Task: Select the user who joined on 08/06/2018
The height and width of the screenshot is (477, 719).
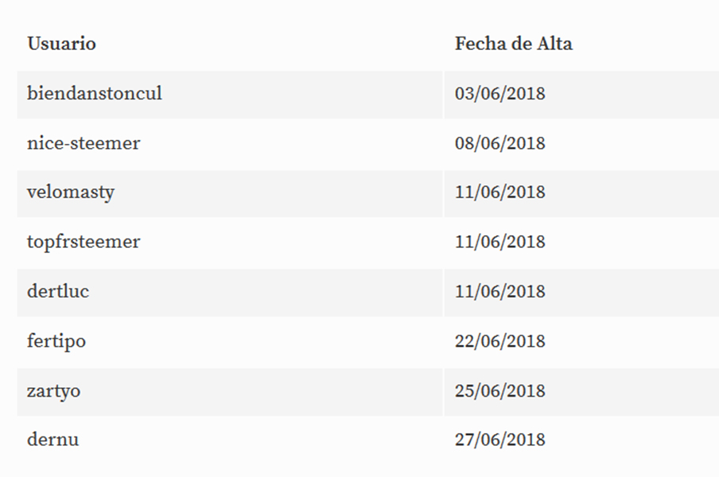Action: [x=83, y=143]
